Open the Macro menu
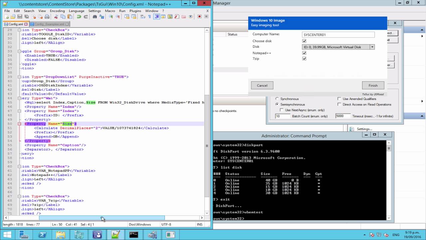 (x=110, y=11)
